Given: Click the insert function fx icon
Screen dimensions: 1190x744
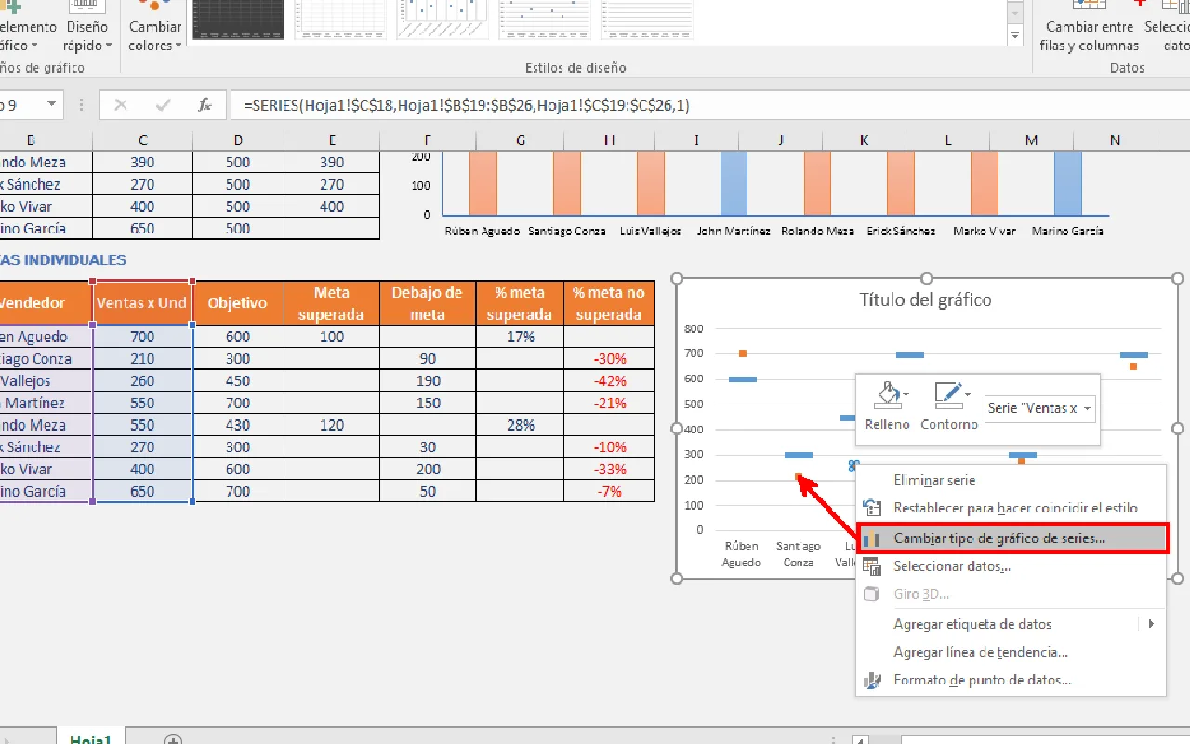Looking at the screenshot, I should pyautogui.click(x=205, y=105).
